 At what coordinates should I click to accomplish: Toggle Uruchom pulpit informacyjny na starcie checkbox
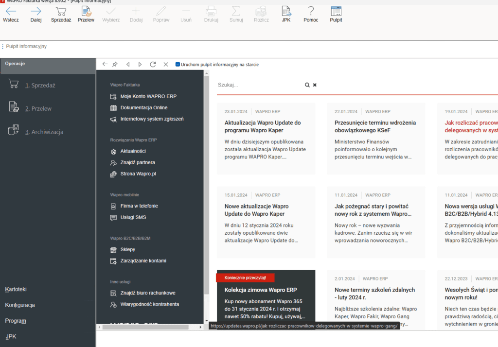178,64
